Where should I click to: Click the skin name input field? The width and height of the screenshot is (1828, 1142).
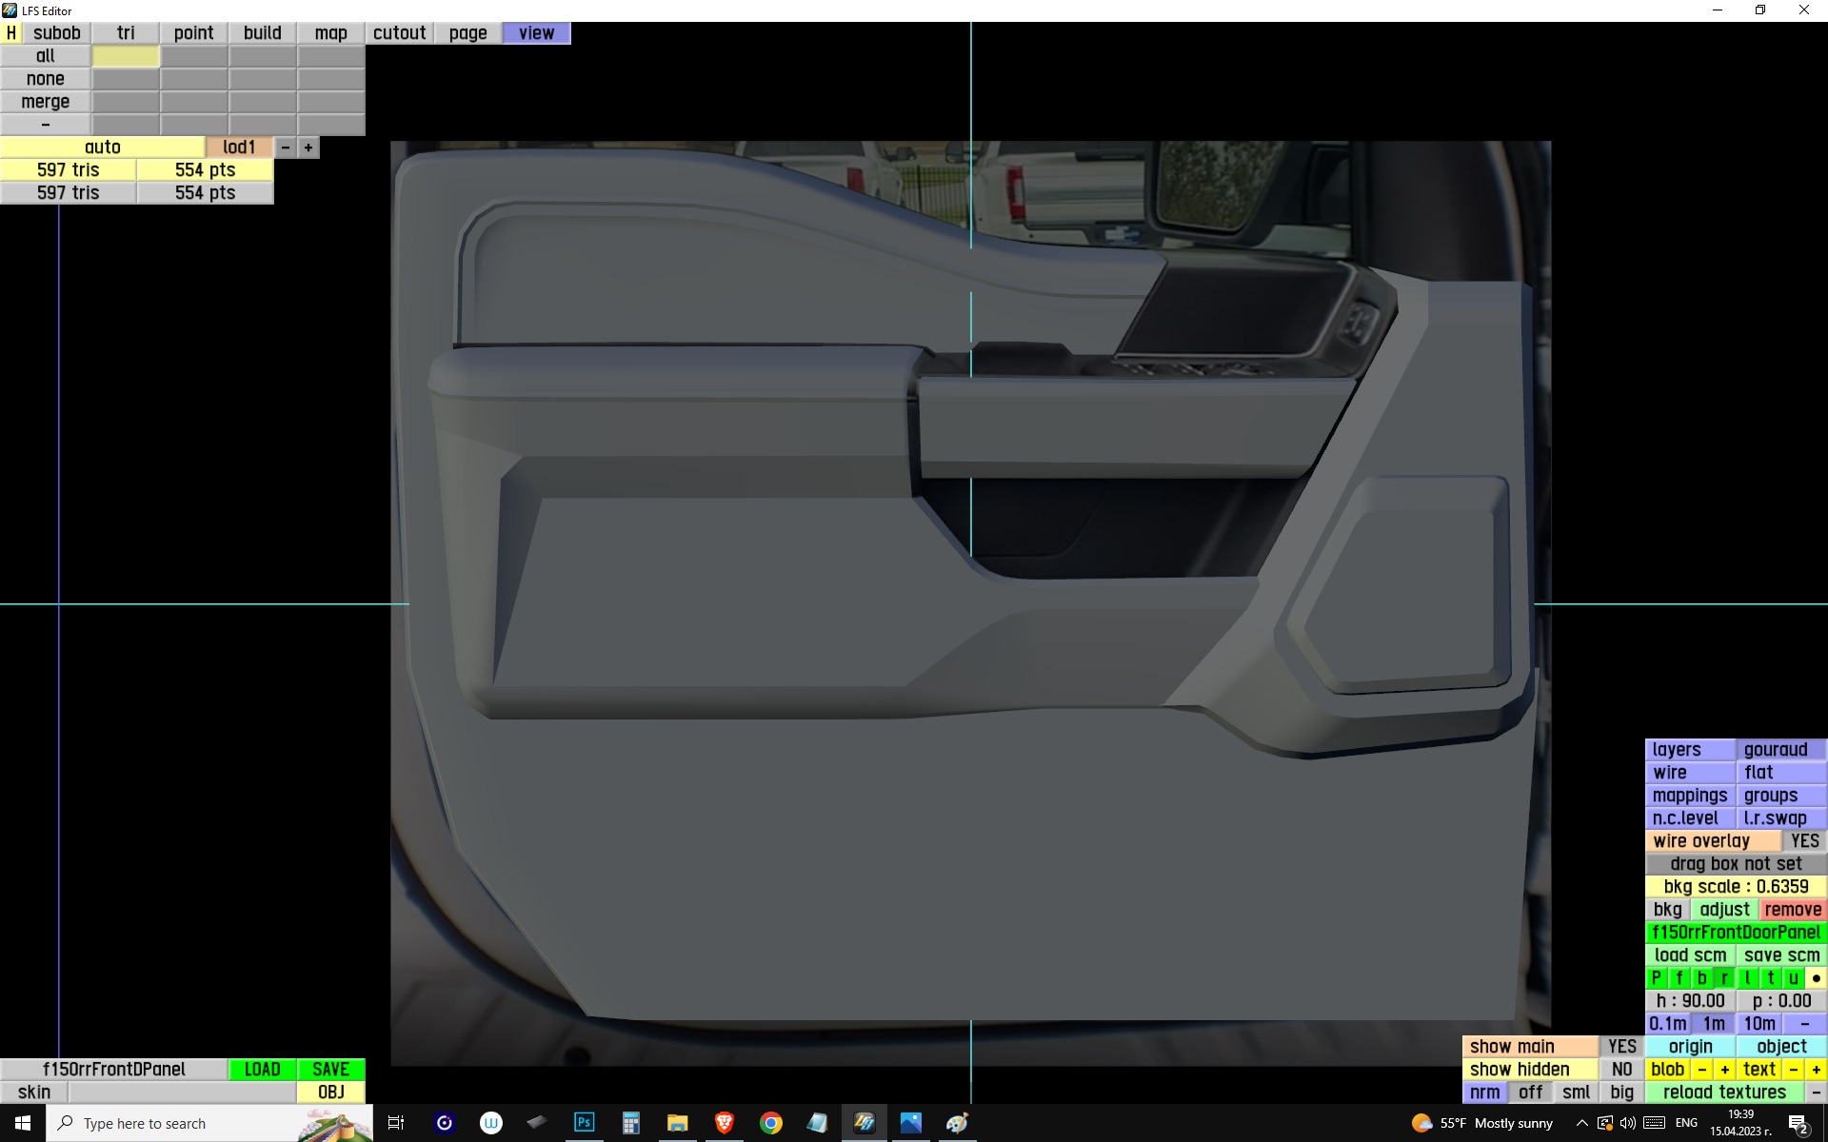click(x=181, y=1093)
